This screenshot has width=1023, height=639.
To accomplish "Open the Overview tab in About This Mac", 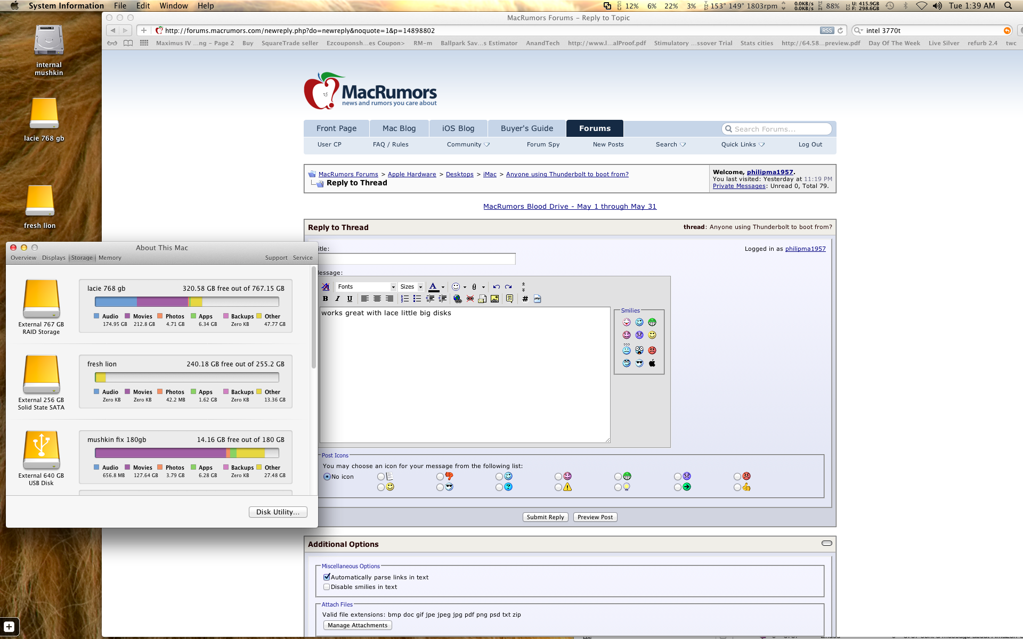I will coord(23,258).
